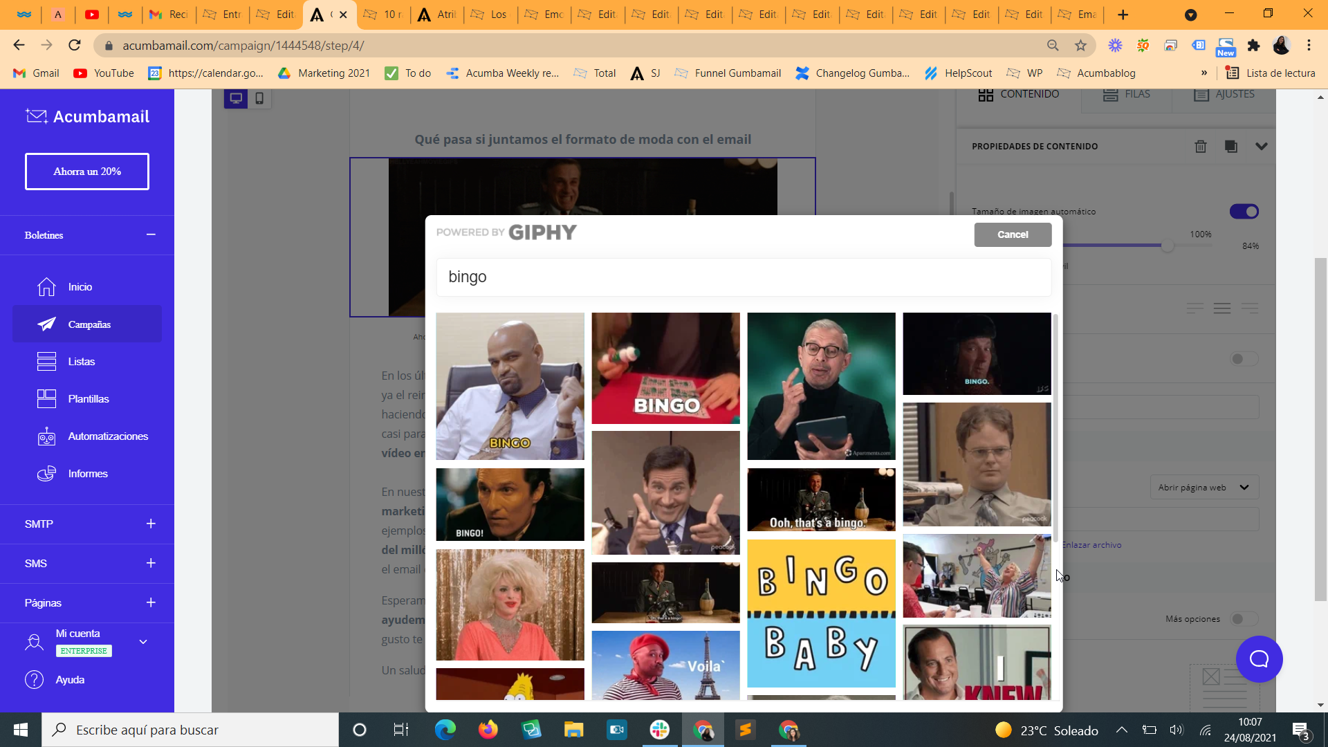The height and width of the screenshot is (747, 1328).
Task: Open File Explorer from taskbar
Action: click(x=573, y=730)
